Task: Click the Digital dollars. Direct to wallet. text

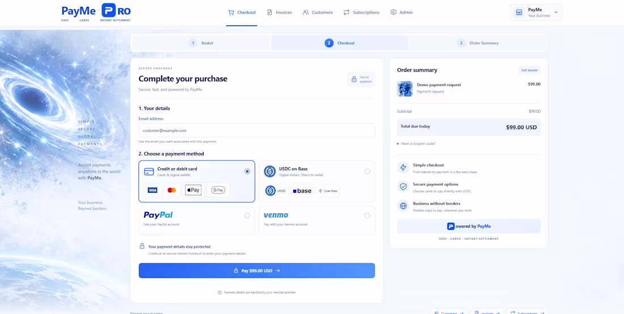Action: tap(301, 175)
